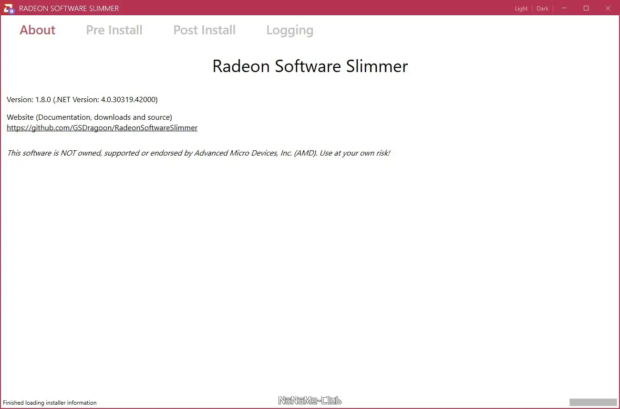This screenshot has width=620, height=409.
Task: Open the GitHub RadeonSoftwareSlimmer link
Action: click(x=102, y=128)
